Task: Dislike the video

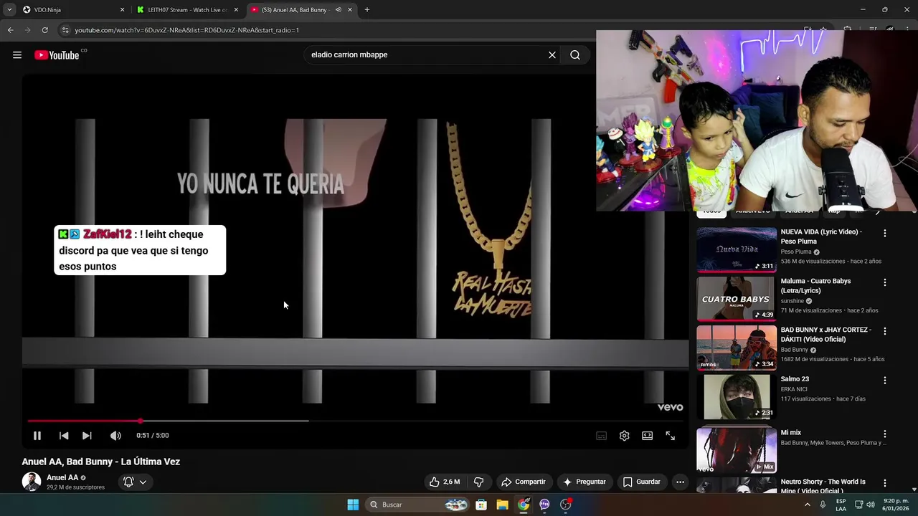Action: point(479,482)
